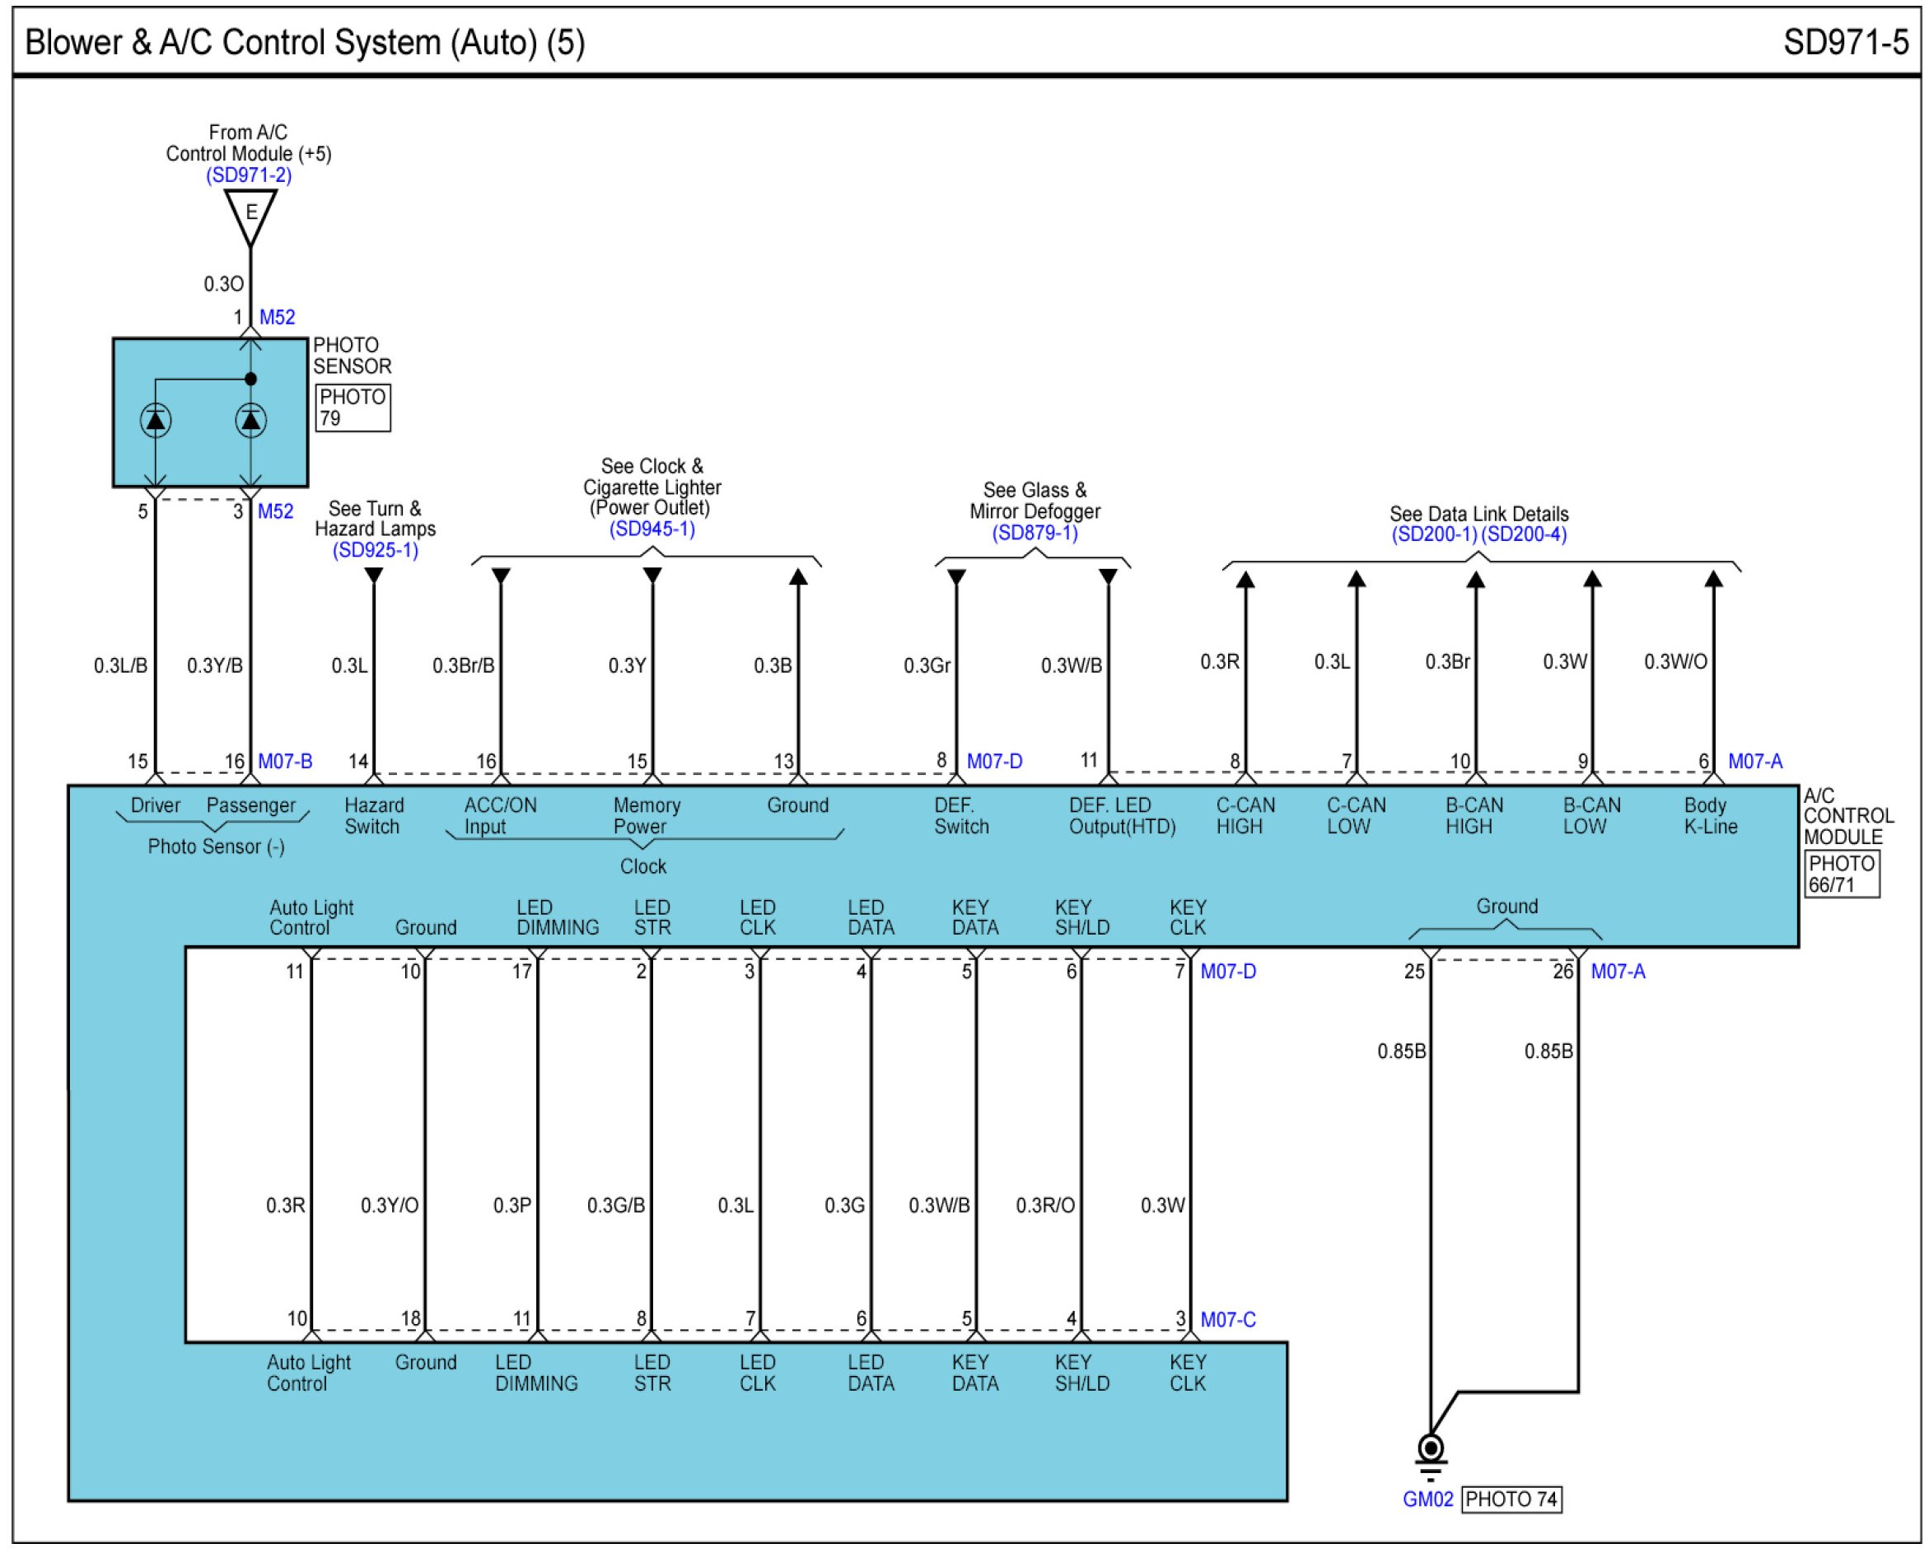Click the GM02 ground point symbol
Screen dimensions: 1929x1553
tap(1431, 1448)
